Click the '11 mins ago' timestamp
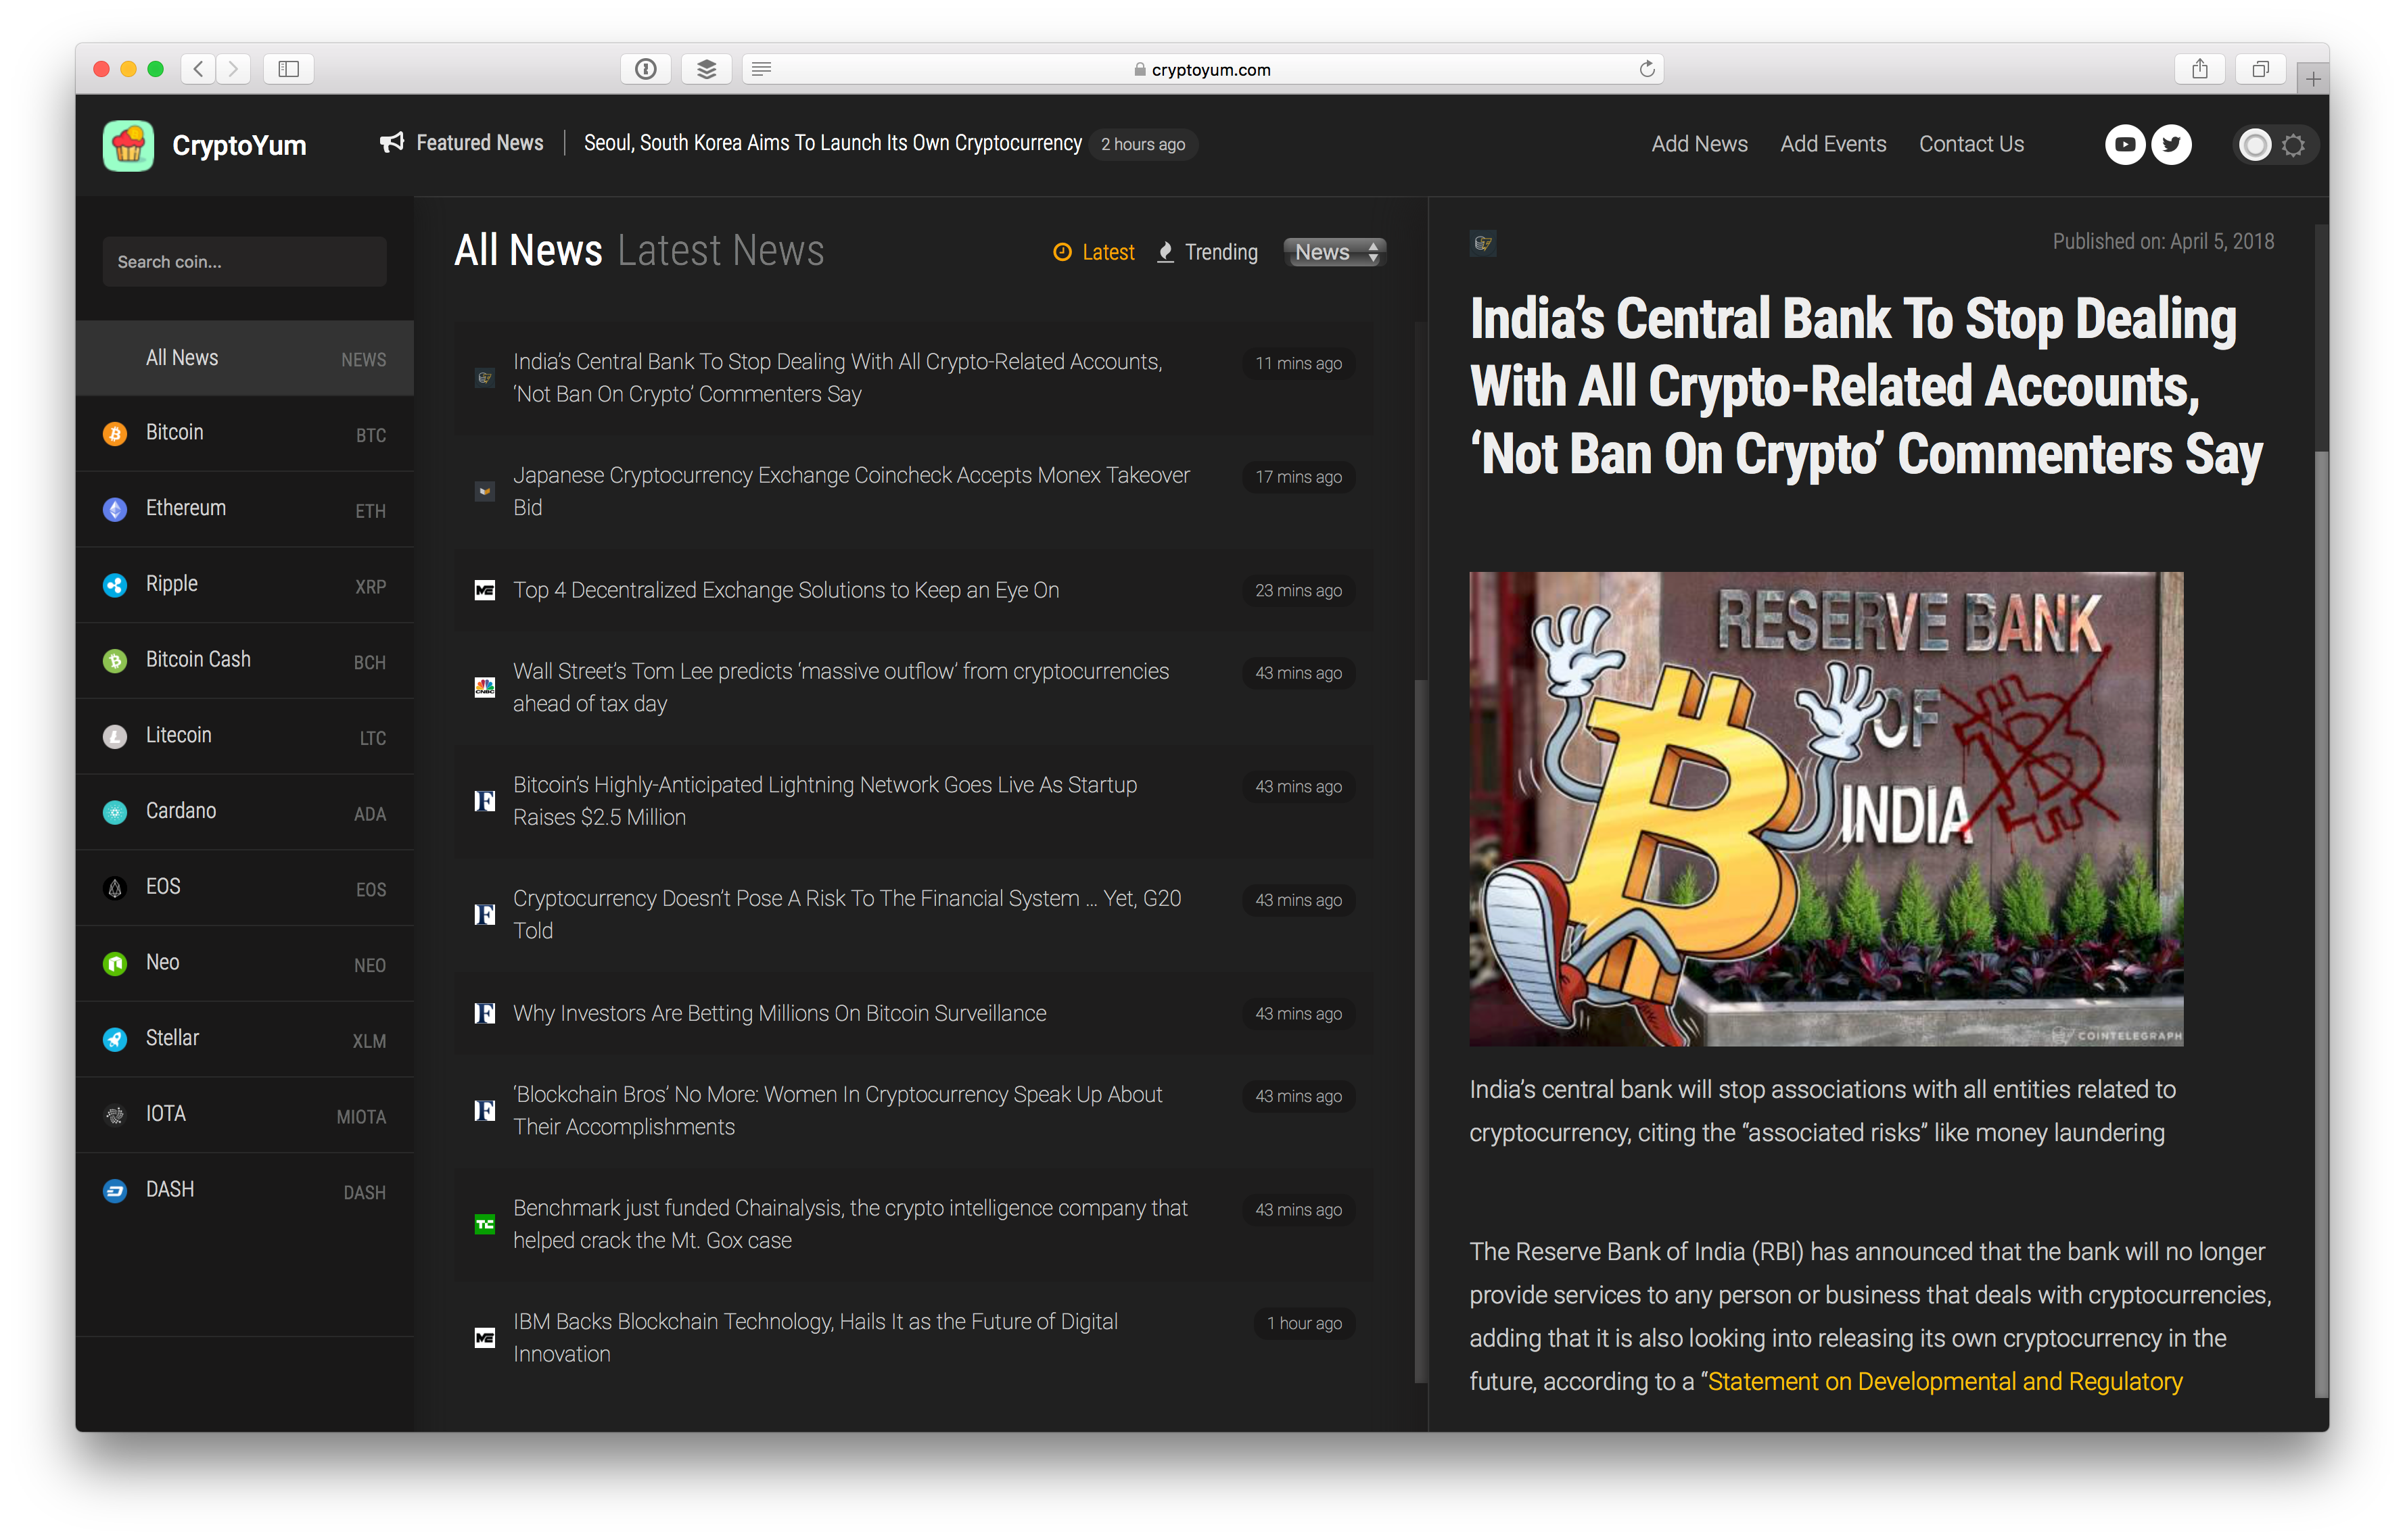 click(1298, 363)
